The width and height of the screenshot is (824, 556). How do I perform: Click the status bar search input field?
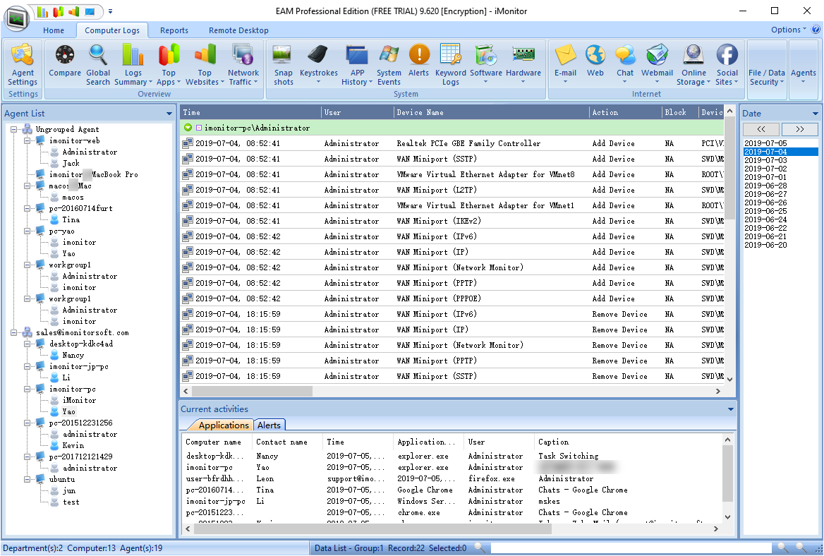631,548
